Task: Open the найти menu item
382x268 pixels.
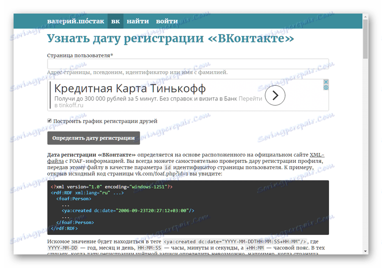Action: tap(138, 21)
